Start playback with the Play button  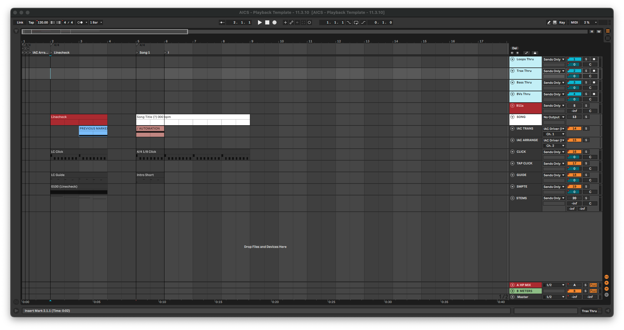[260, 23]
